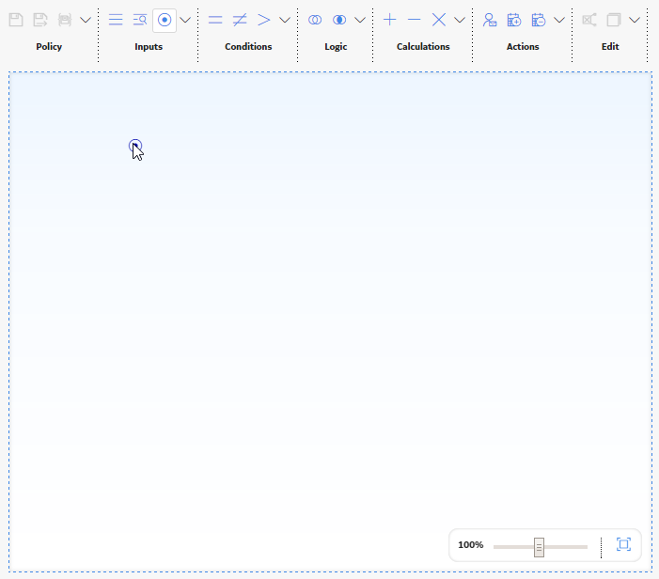Viewport: 659px width, 579px height.
Task: Click the copy icon in Edit
Action: point(614,20)
